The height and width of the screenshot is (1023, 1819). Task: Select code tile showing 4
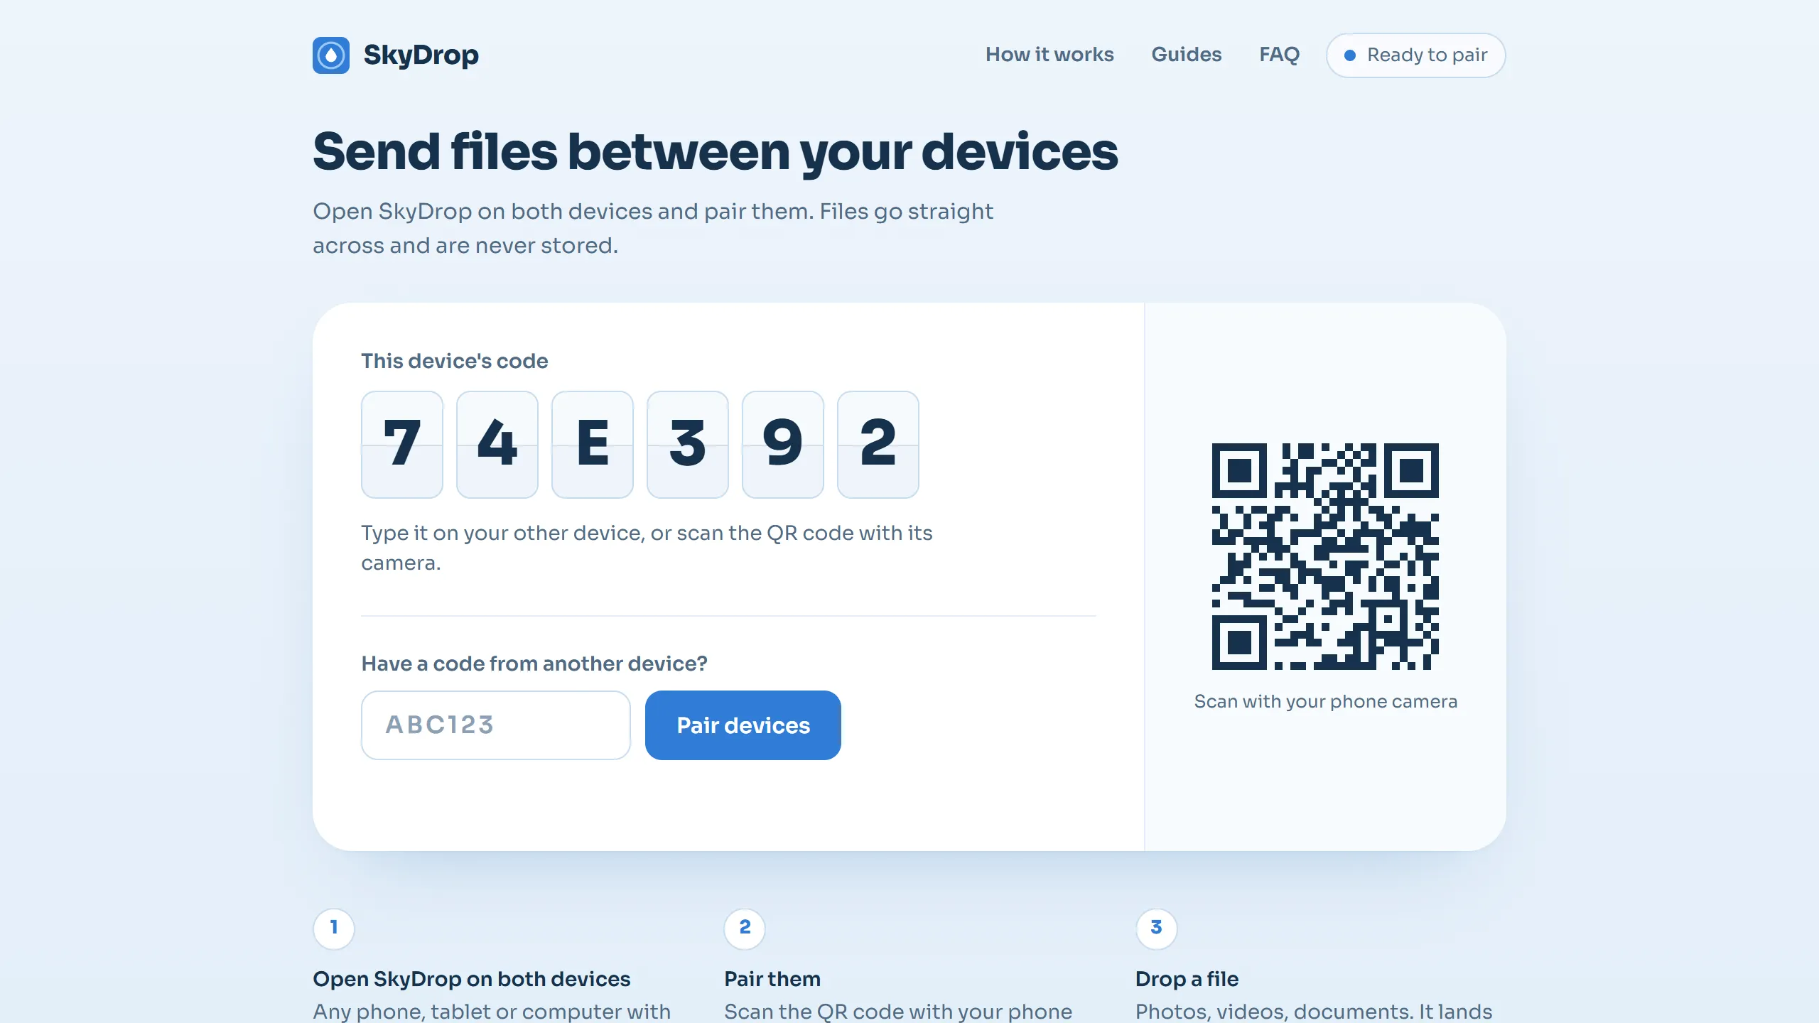497,445
